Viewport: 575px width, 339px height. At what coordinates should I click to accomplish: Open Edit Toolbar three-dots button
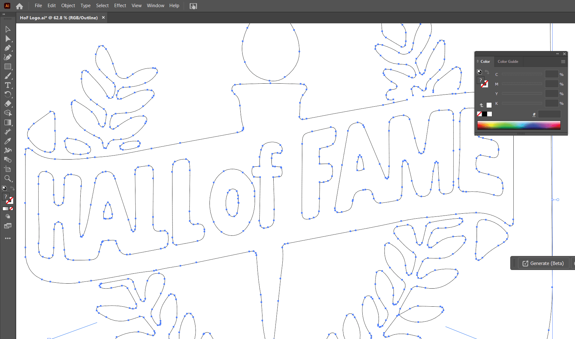(x=8, y=238)
